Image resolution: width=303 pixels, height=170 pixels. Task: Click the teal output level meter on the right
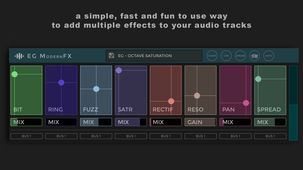pyautogui.click(x=293, y=103)
